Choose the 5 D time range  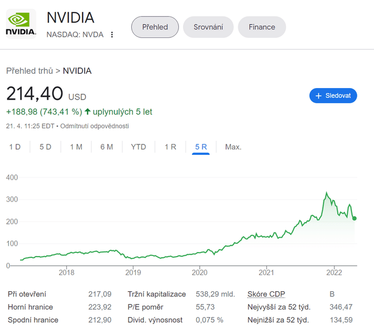(x=45, y=147)
